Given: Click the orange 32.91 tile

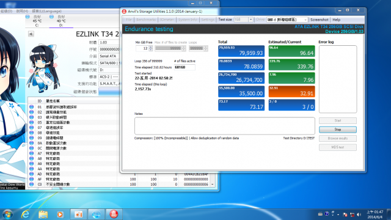Looking at the screenshot, I should tap(291, 92).
